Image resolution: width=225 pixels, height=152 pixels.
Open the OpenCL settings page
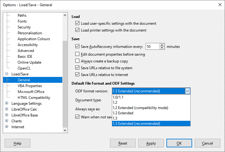[24, 68]
